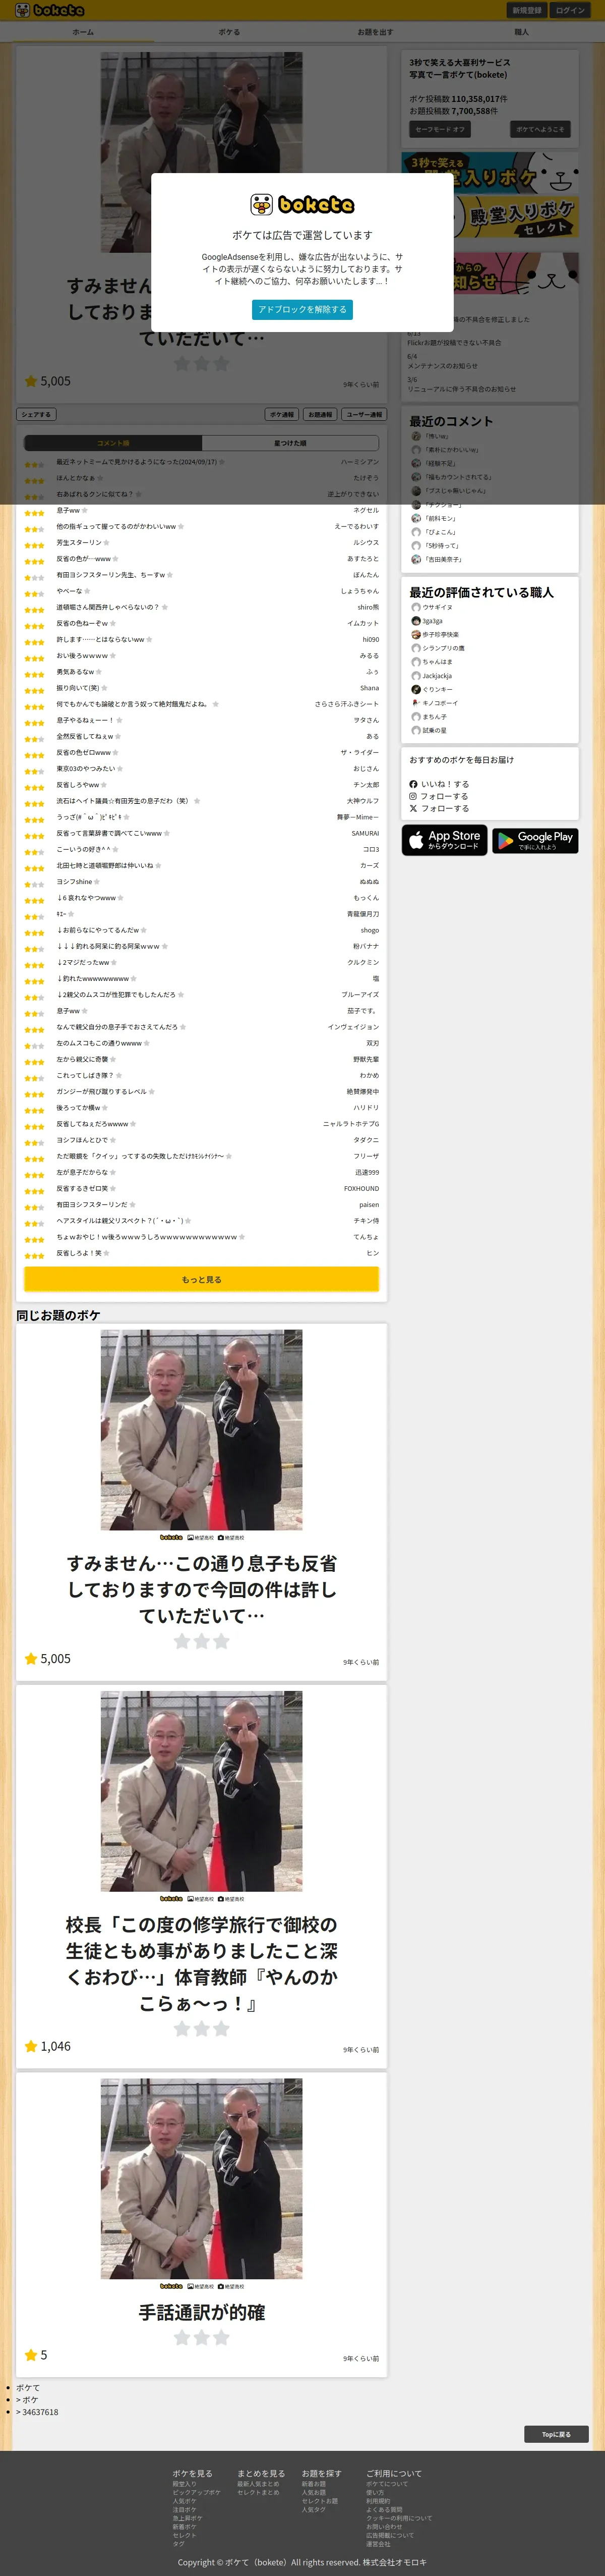This screenshot has height=2576, width=605.
Task: Open the boke image above the 校長 caption
Action: tap(202, 1791)
